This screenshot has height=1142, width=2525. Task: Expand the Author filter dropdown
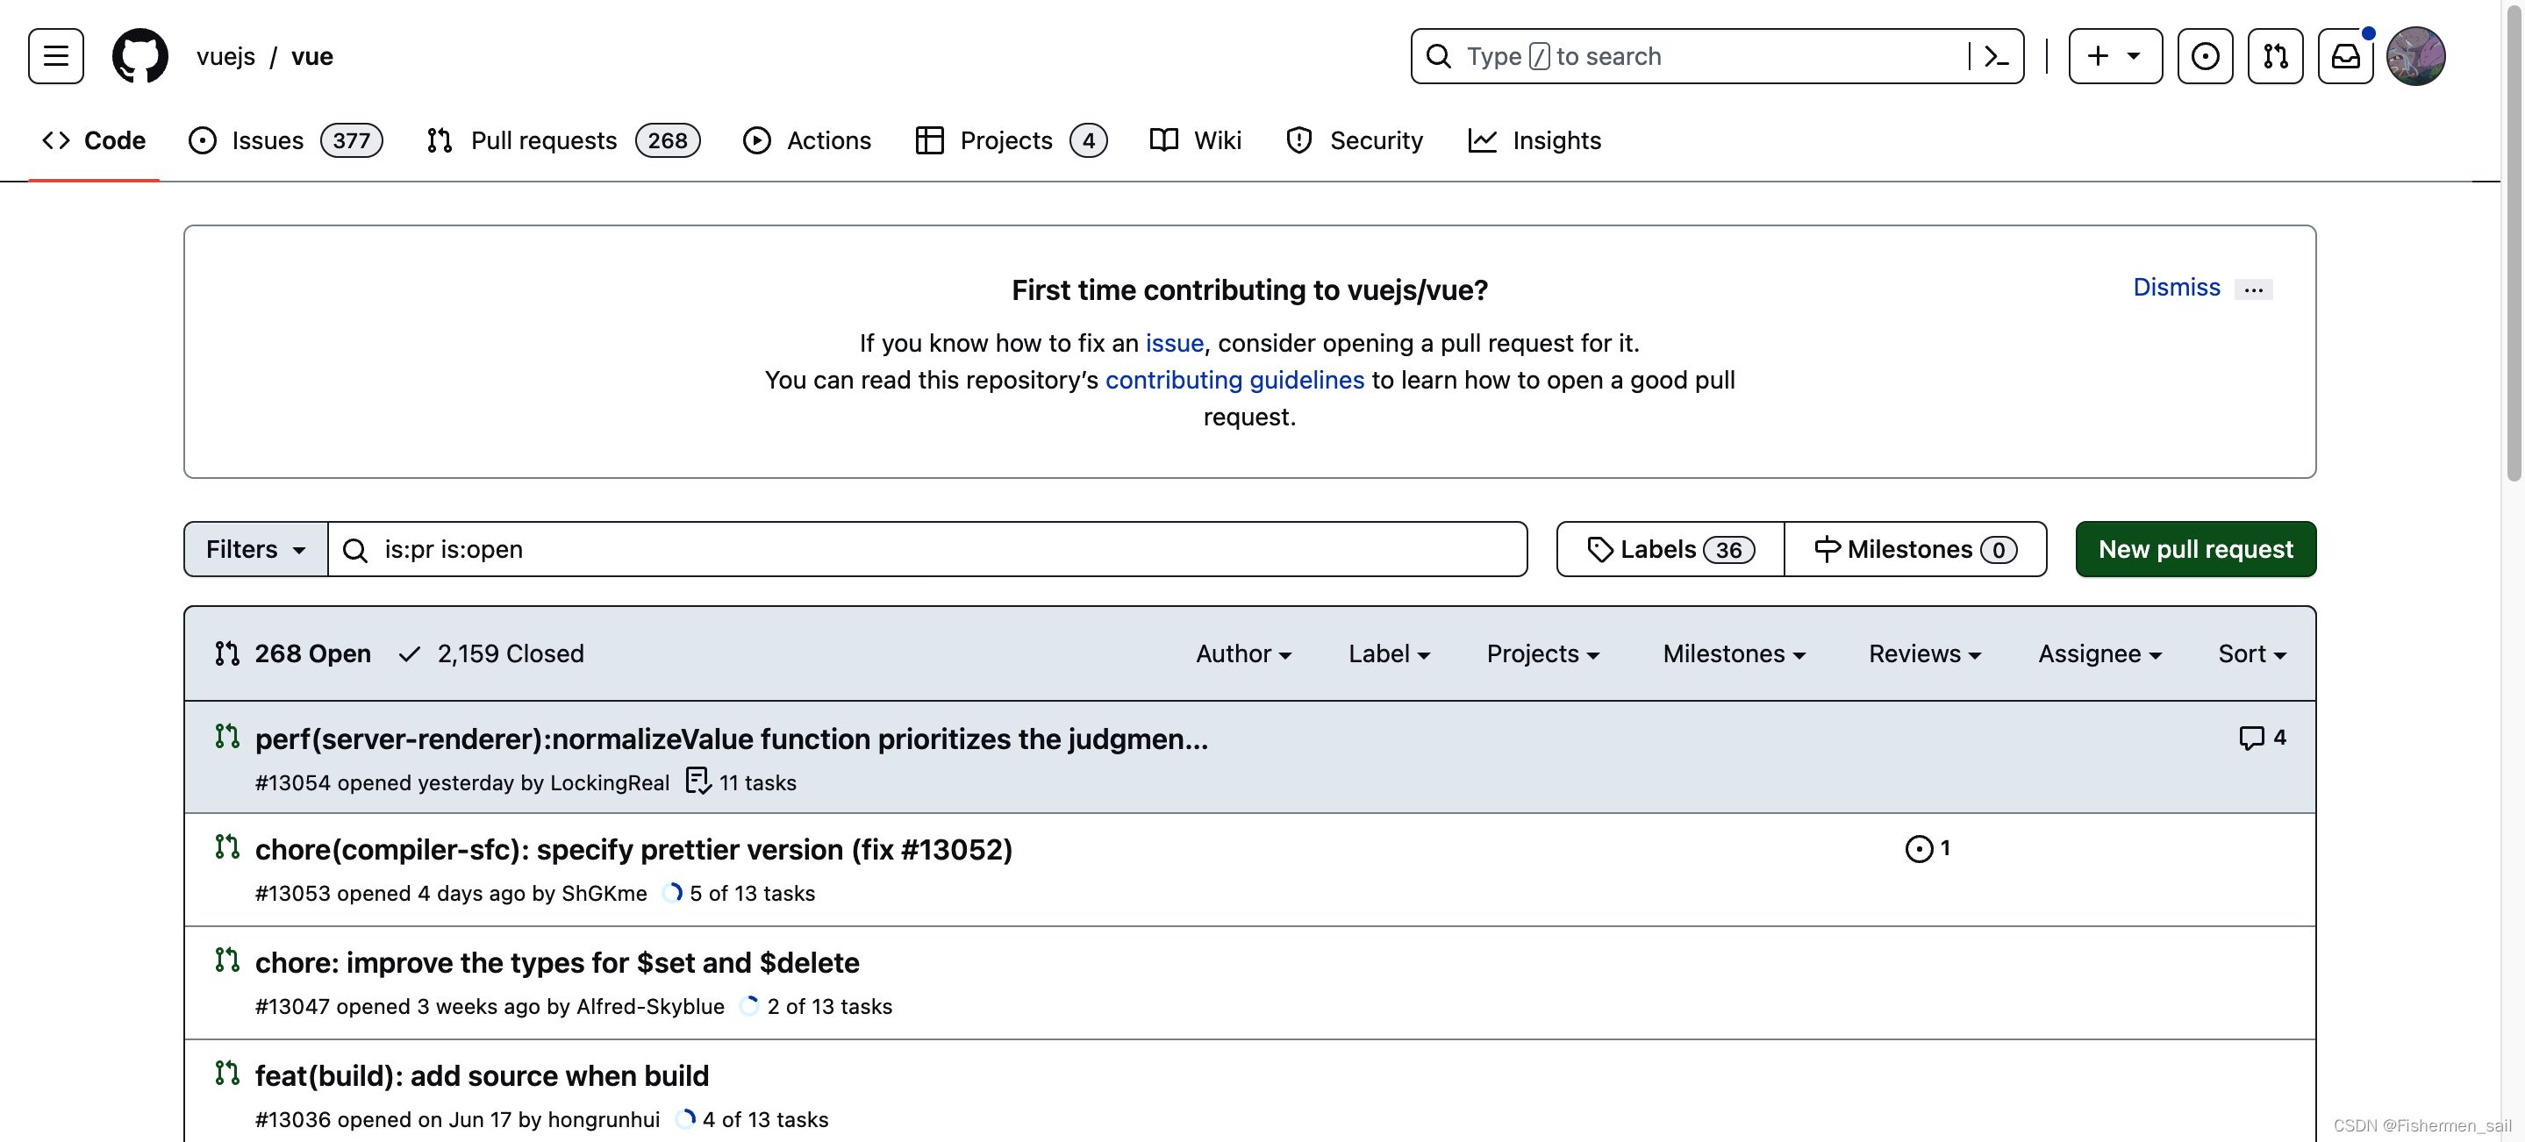[1243, 653]
